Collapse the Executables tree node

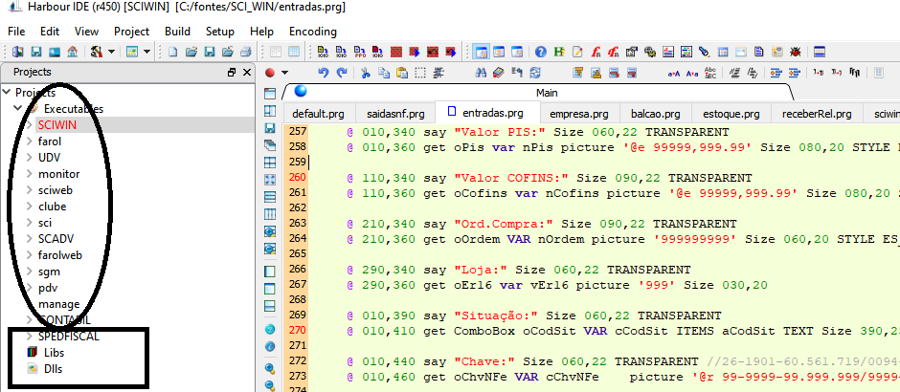coord(19,109)
